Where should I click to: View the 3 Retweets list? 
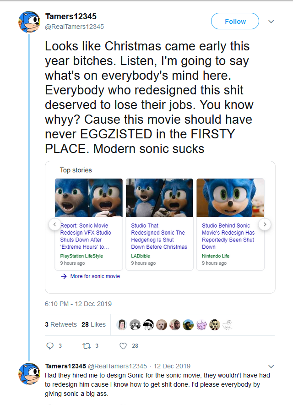(x=61, y=324)
